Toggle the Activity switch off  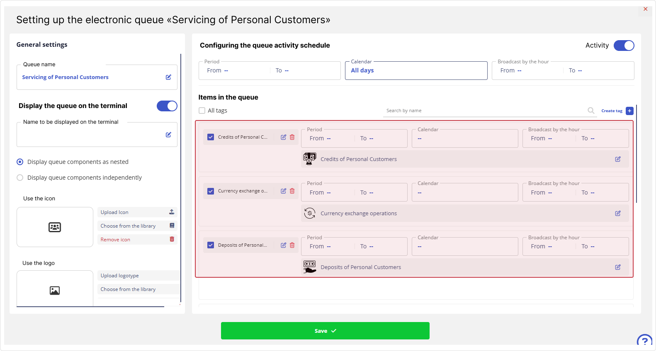click(x=624, y=46)
